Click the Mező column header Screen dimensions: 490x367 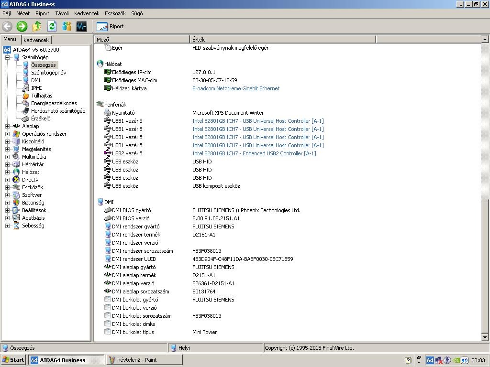pos(142,39)
